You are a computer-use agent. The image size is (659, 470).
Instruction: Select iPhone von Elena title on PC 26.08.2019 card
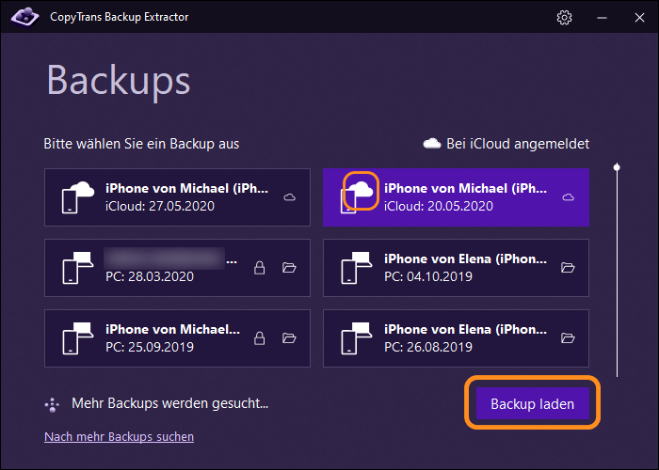tap(465, 329)
